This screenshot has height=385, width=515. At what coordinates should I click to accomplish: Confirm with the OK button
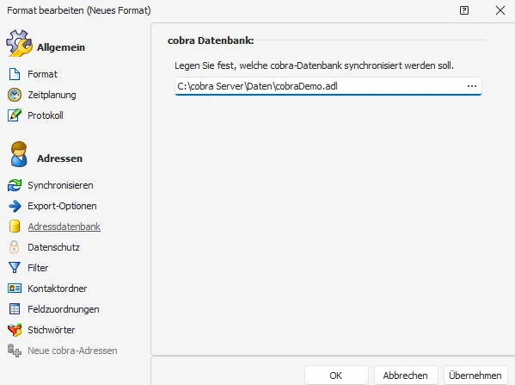pyautogui.click(x=336, y=376)
